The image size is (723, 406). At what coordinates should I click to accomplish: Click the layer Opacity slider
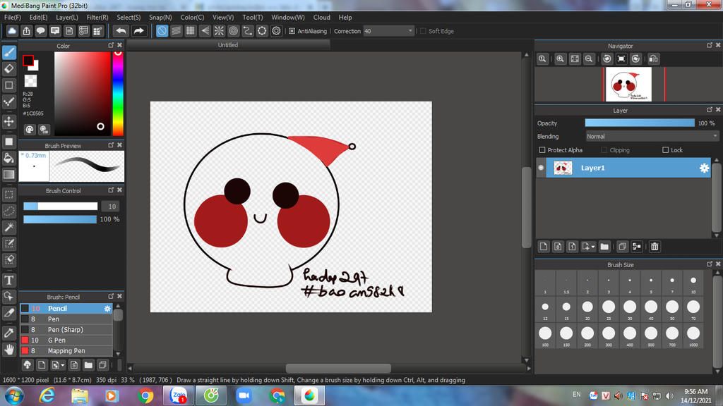pos(640,123)
